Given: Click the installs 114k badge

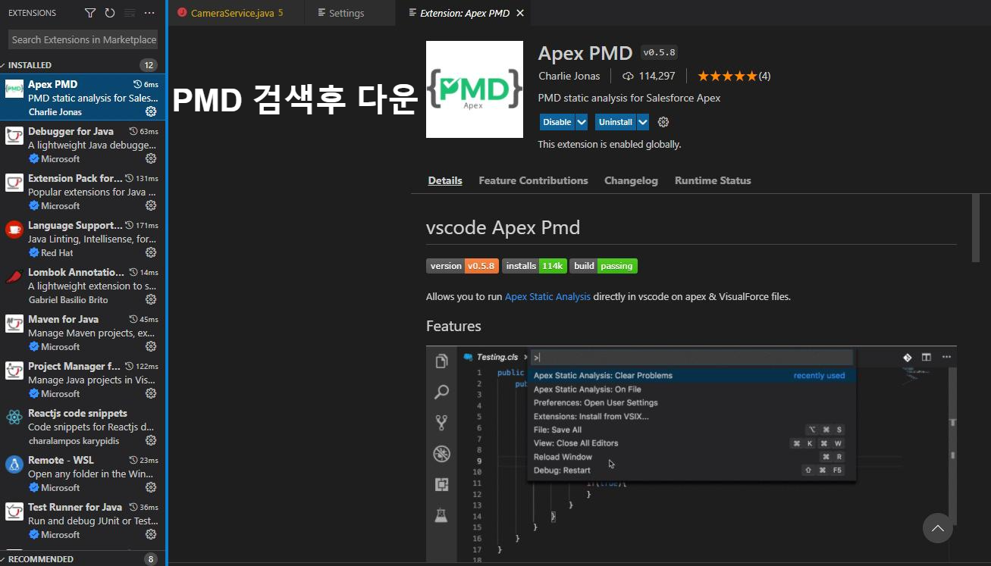Looking at the screenshot, I should [x=534, y=266].
